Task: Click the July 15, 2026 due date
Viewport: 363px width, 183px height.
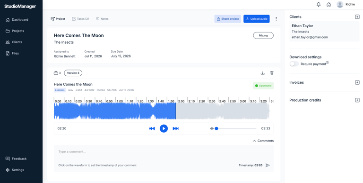Action: click(121, 56)
